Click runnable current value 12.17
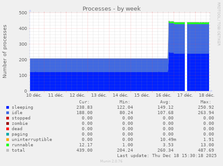223x166 pixels. click(86, 145)
